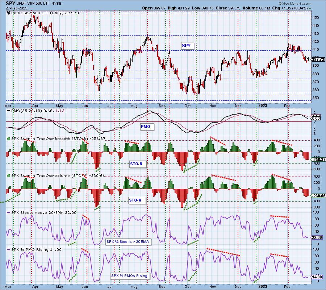
Task: Click the purple line marker before SPX % PMO Rising
Action: [x=9, y=249]
